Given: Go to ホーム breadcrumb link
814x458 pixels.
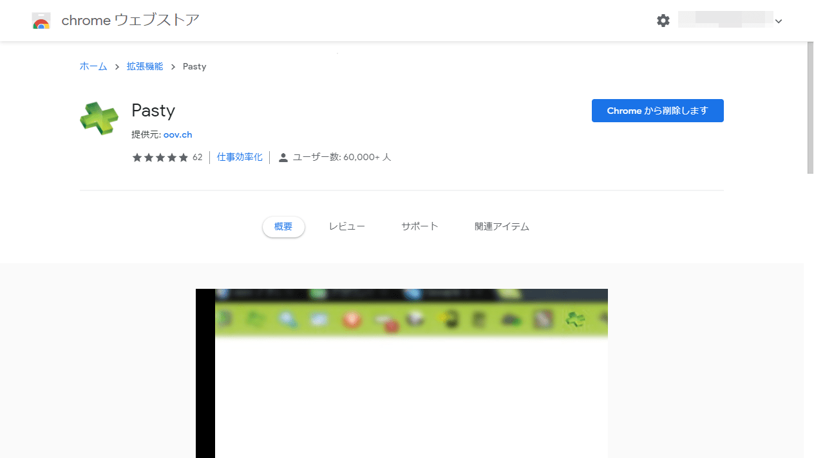Looking at the screenshot, I should click(x=93, y=66).
